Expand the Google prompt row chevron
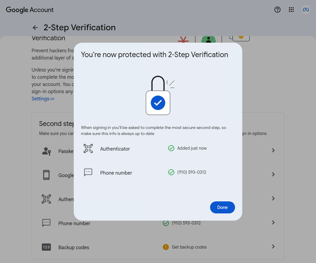Screen dimensions: 316x263 273,174
